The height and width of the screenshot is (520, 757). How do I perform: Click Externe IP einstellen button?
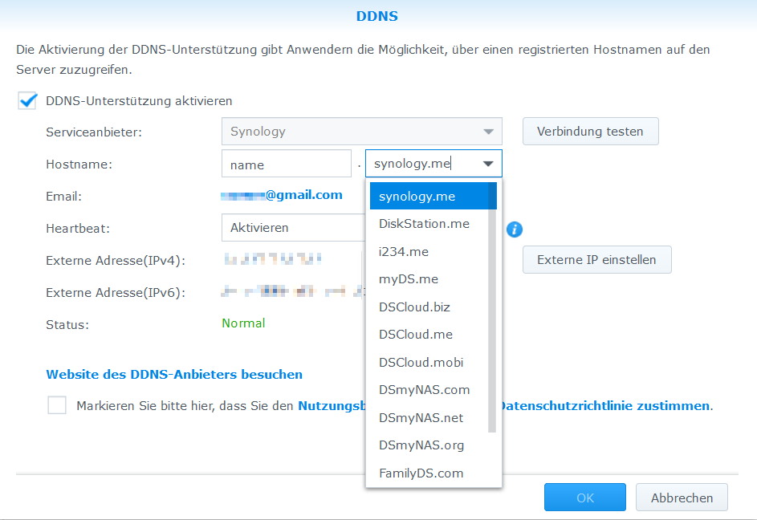(x=596, y=260)
